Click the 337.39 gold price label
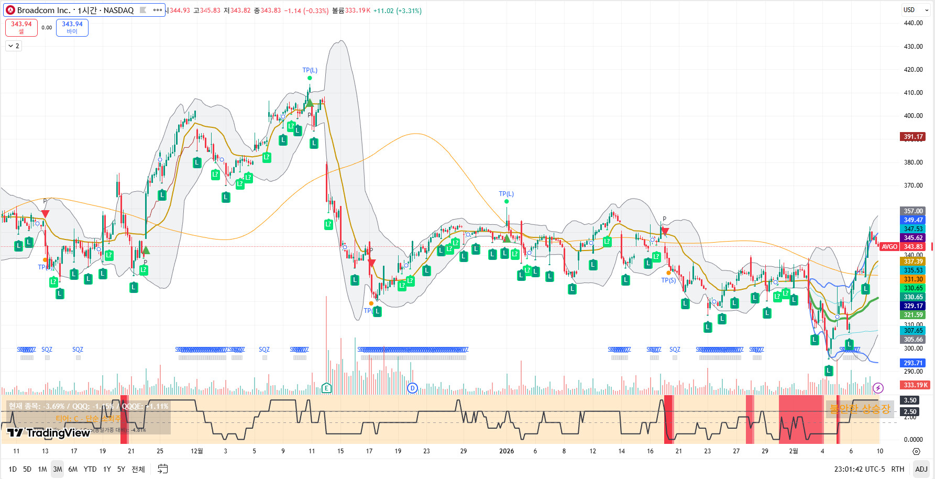The image size is (935, 479). click(x=913, y=262)
